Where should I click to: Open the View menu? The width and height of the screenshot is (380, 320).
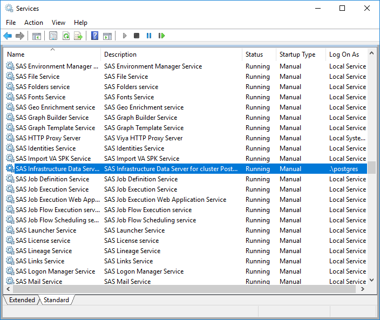pyautogui.click(x=58, y=23)
